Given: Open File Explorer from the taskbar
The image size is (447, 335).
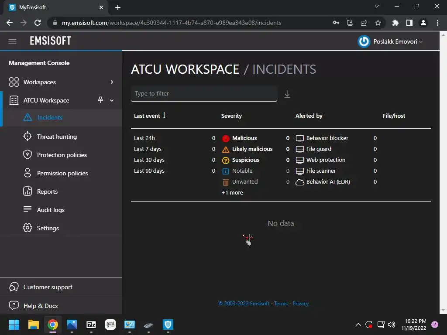Looking at the screenshot, I should click(33, 325).
